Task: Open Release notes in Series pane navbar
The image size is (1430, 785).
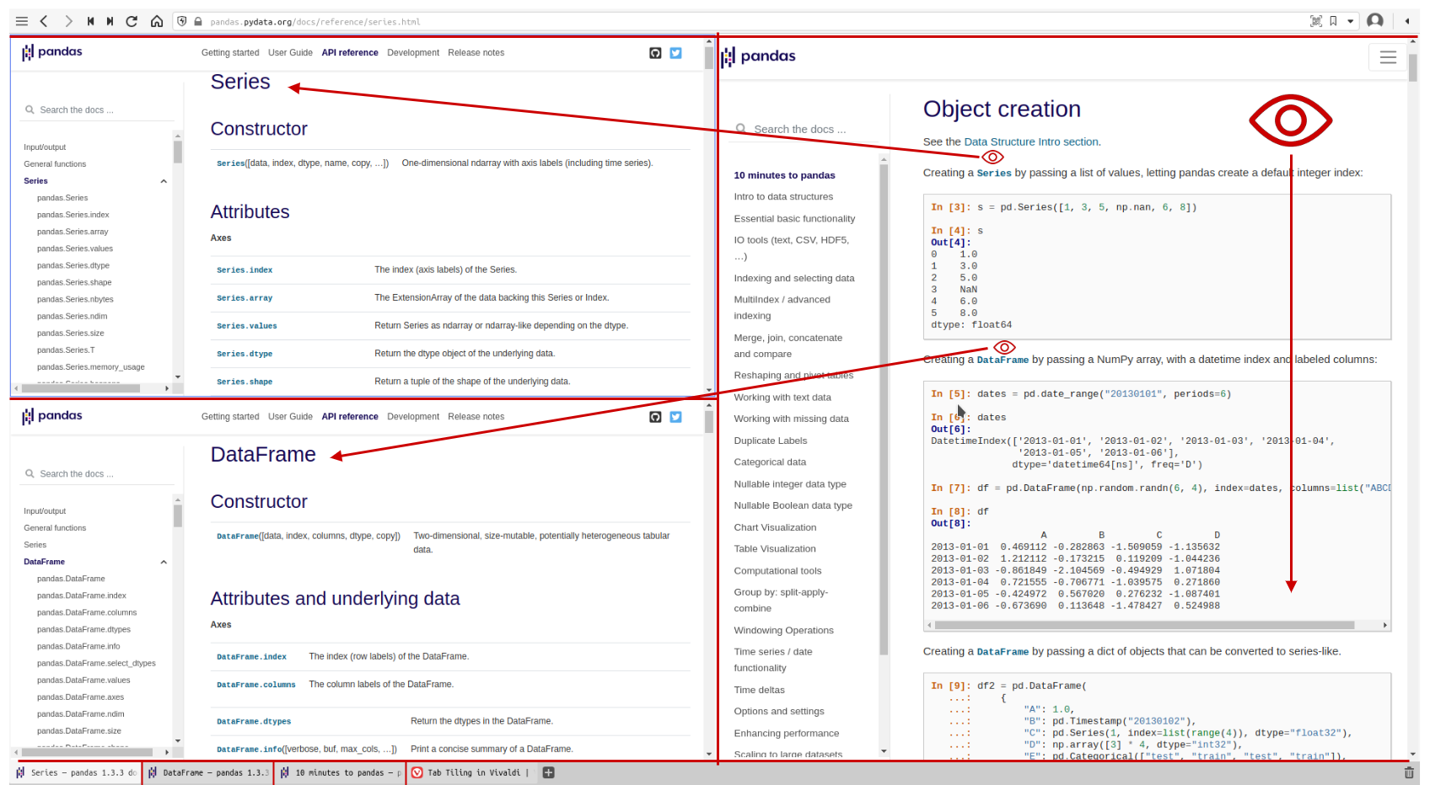Action: pyautogui.click(x=476, y=53)
